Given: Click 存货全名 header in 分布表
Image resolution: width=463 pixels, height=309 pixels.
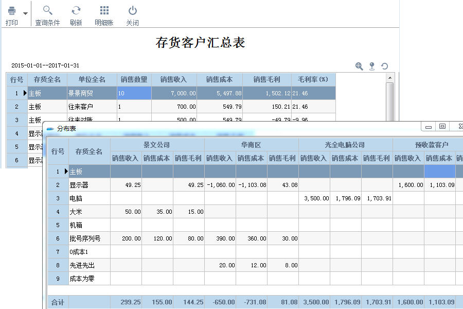Looking at the screenshot, I should (89, 151).
